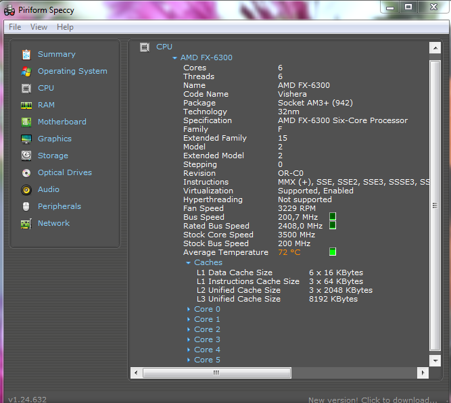Expand the Core 0 node
This screenshot has height=403, width=451.
(189, 309)
